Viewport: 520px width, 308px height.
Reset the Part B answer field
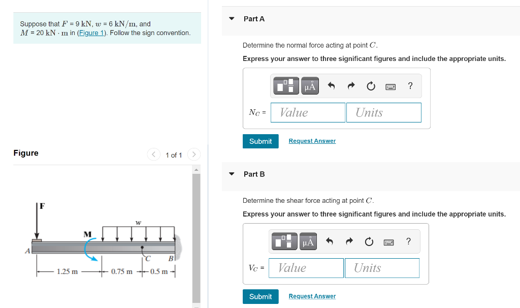pyautogui.click(x=369, y=241)
